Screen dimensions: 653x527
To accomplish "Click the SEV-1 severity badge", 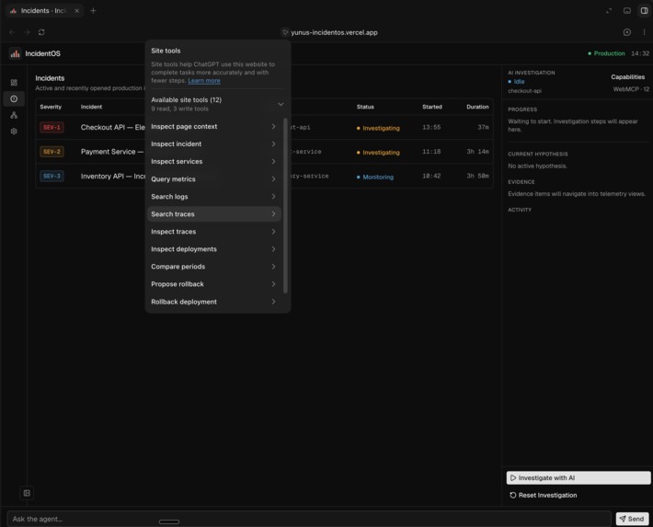I will coord(52,128).
